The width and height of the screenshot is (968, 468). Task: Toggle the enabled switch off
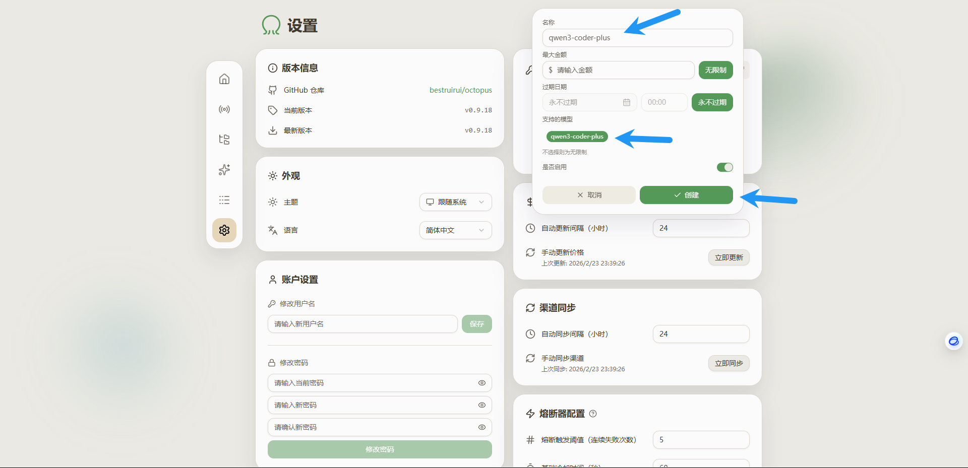pyautogui.click(x=724, y=167)
